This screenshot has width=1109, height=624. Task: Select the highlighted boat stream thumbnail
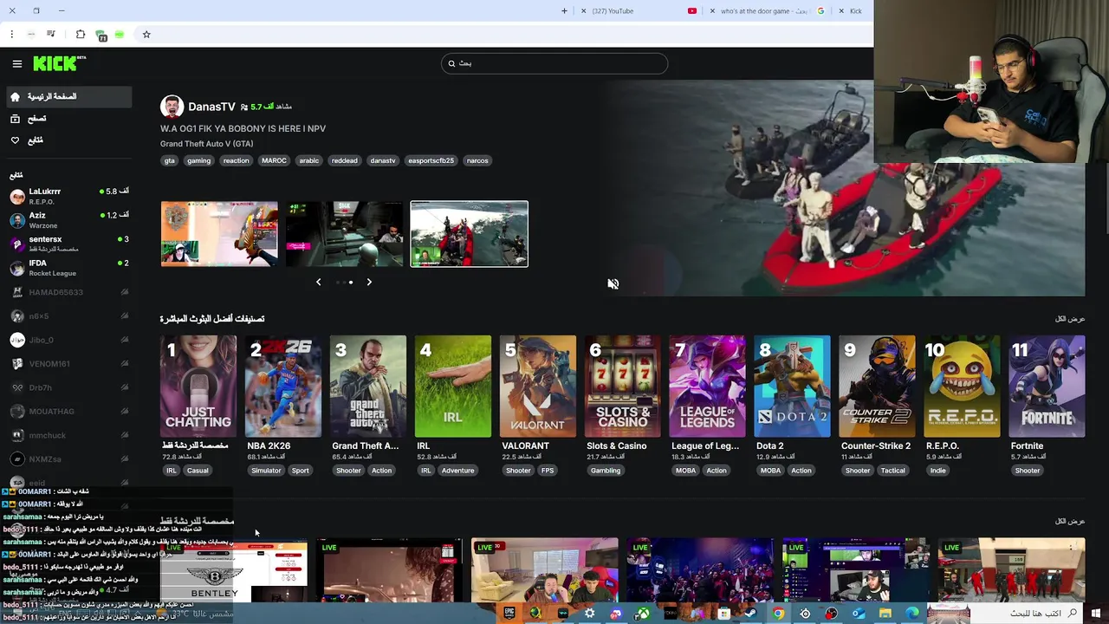(469, 234)
